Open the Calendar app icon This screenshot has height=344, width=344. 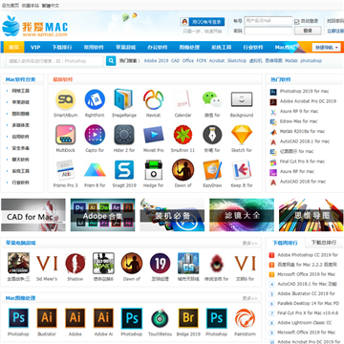[x=183, y=99]
